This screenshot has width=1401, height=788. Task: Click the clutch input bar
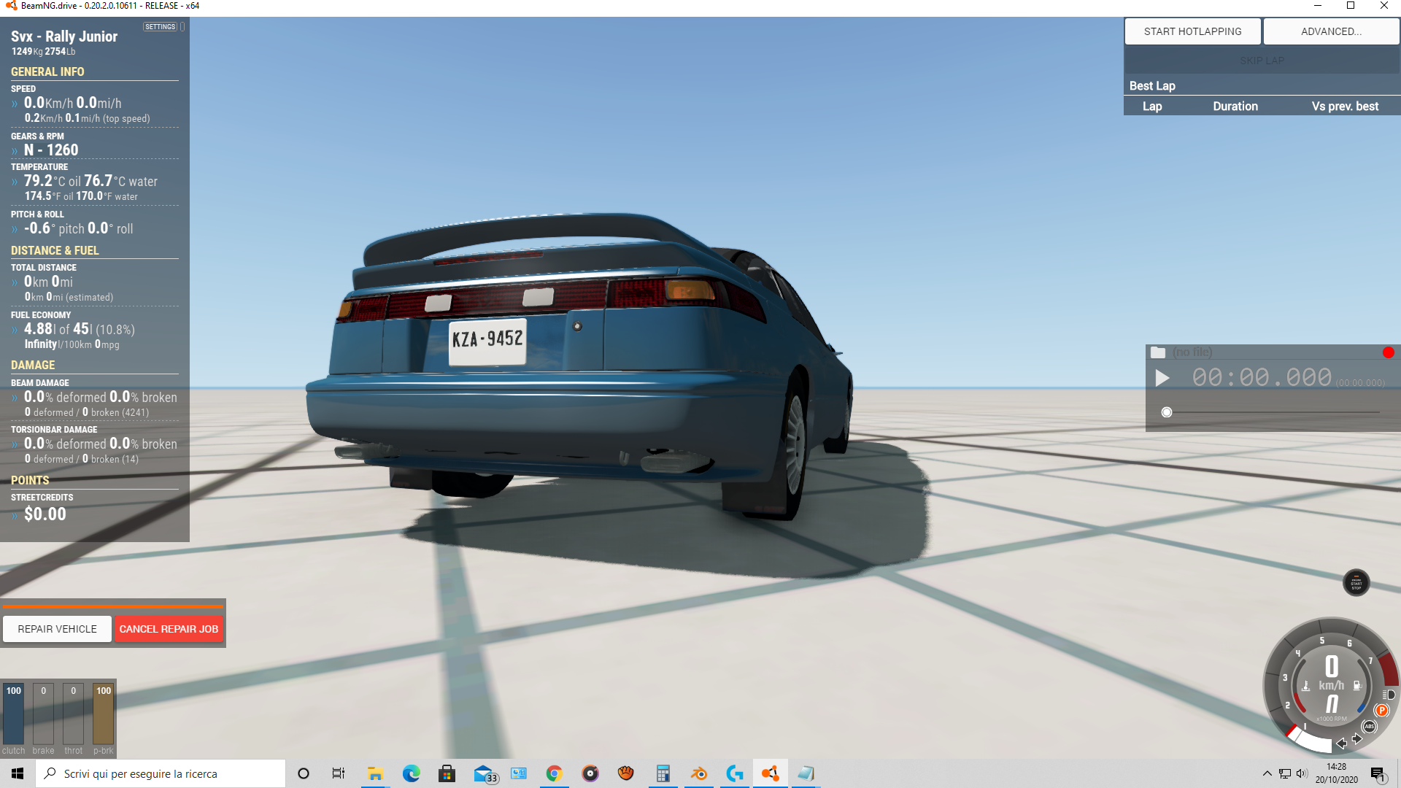[13, 714]
